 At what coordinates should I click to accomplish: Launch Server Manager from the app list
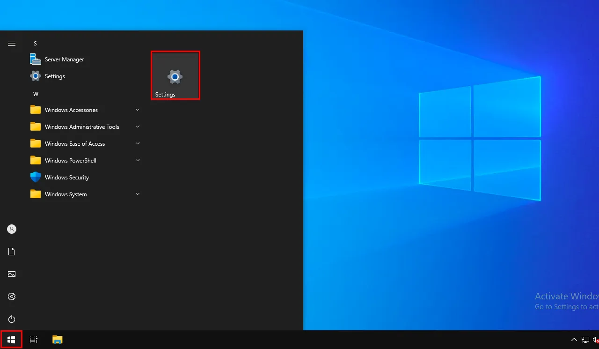(64, 59)
